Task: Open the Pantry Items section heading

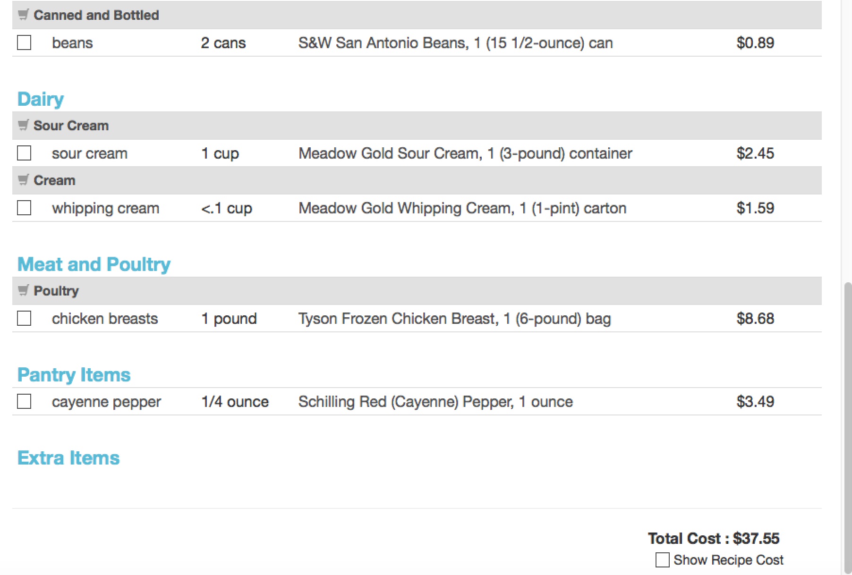Action: [74, 375]
